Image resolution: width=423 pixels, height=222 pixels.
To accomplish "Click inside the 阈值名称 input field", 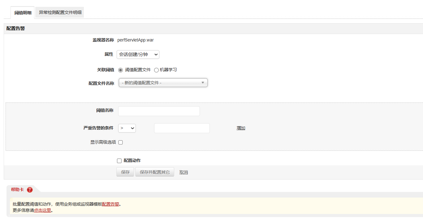I will point(159,111).
